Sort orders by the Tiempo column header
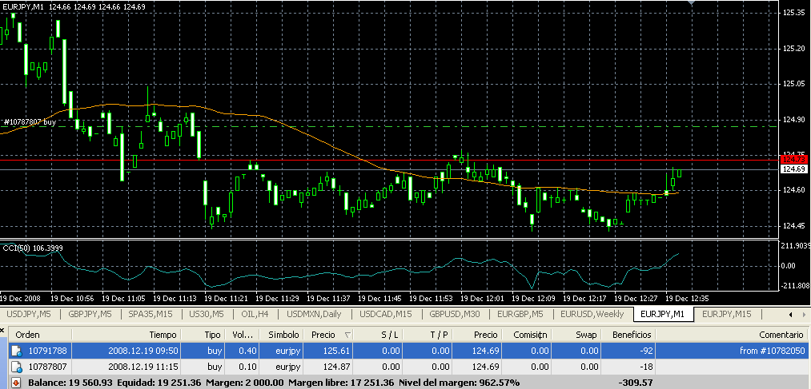The width and height of the screenshot is (811, 389). click(127, 335)
